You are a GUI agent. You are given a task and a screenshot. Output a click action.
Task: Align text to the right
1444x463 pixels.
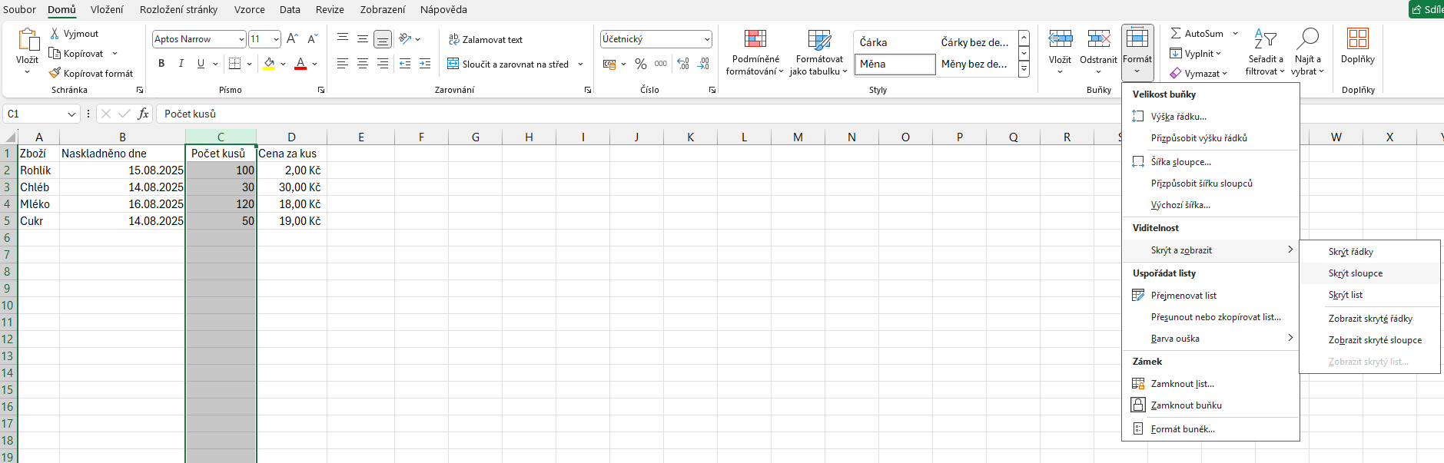(x=383, y=64)
